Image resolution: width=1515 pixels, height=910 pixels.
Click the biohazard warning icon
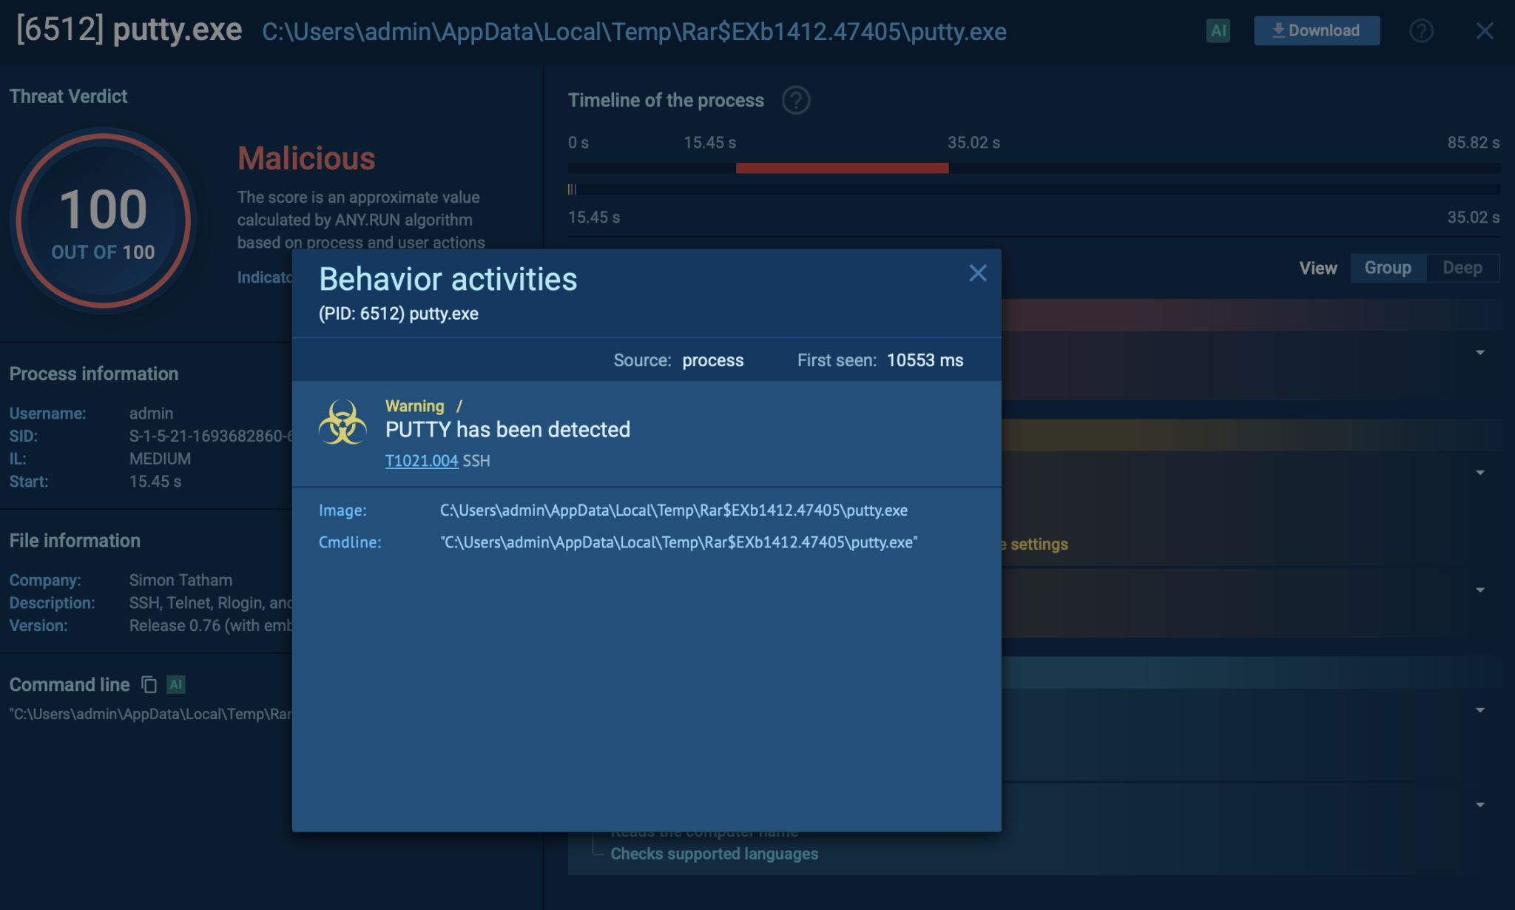coord(343,422)
